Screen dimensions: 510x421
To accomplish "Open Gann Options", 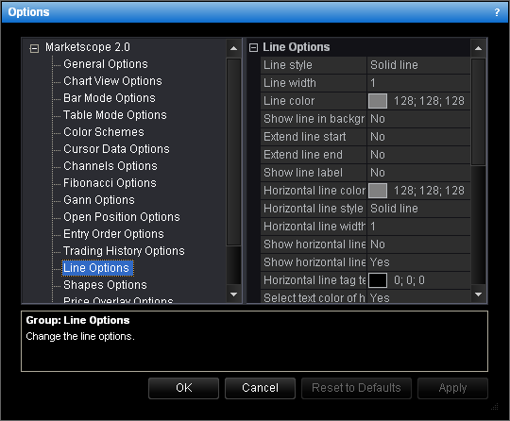I will point(99,199).
